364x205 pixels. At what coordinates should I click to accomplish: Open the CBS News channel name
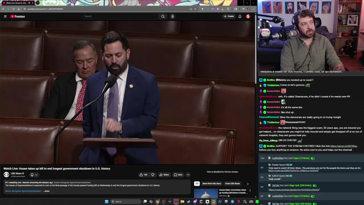click(16, 173)
